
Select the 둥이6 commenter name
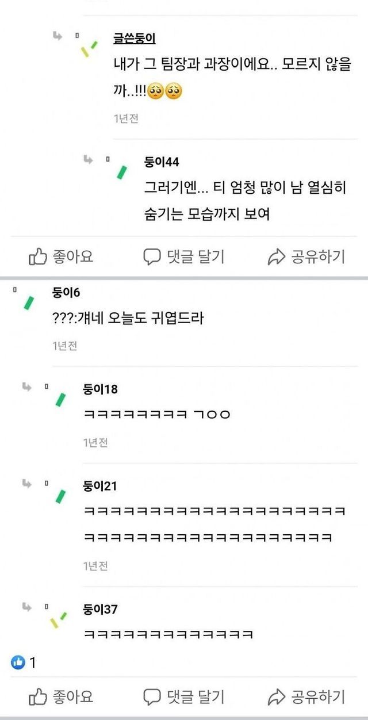click(66, 293)
